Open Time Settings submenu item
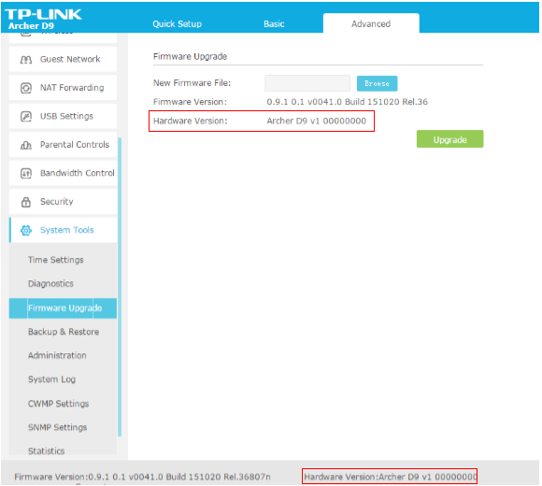Screen dimensions: 542x486 pyautogui.click(x=56, y=260)
